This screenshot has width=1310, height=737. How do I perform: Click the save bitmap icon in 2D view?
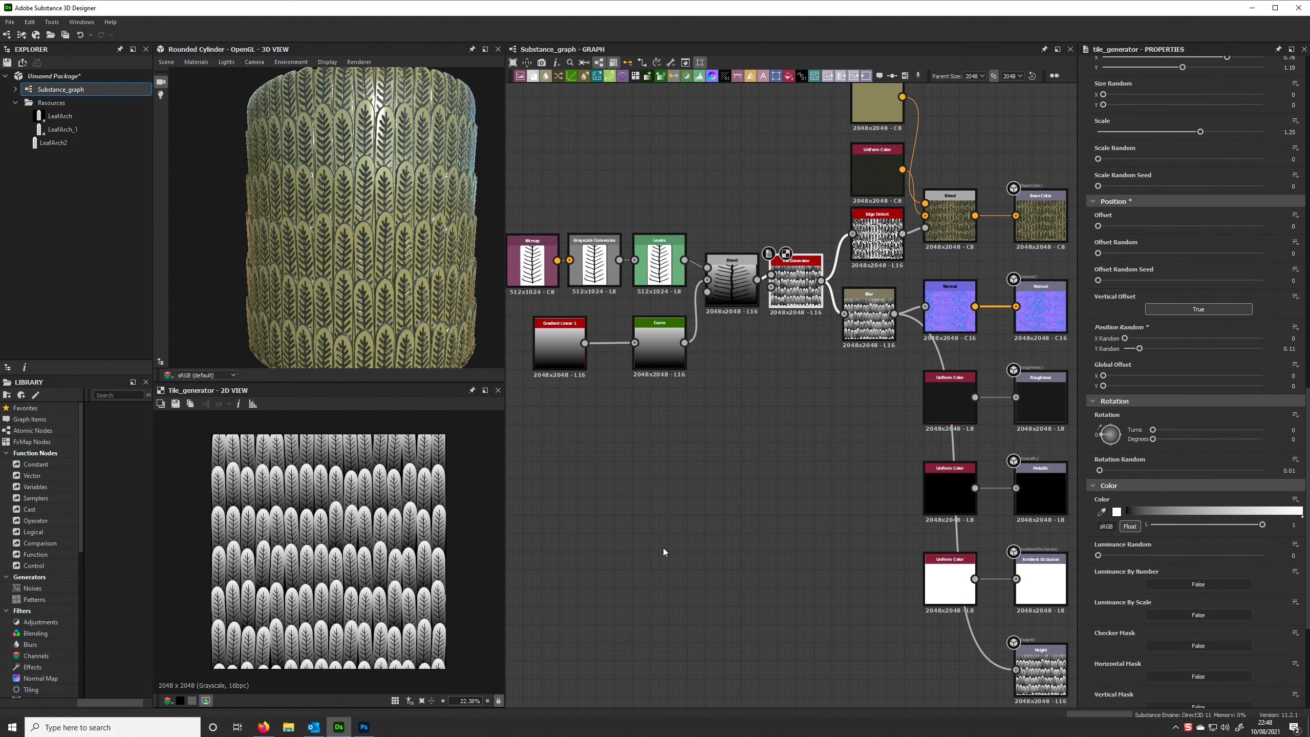click(x=176, y=404)
